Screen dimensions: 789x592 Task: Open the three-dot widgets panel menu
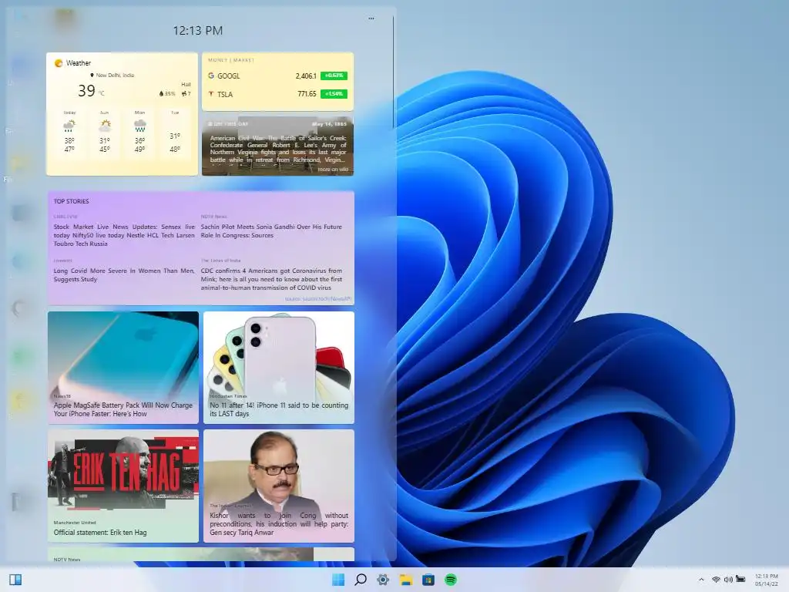(x=371, y=18)
